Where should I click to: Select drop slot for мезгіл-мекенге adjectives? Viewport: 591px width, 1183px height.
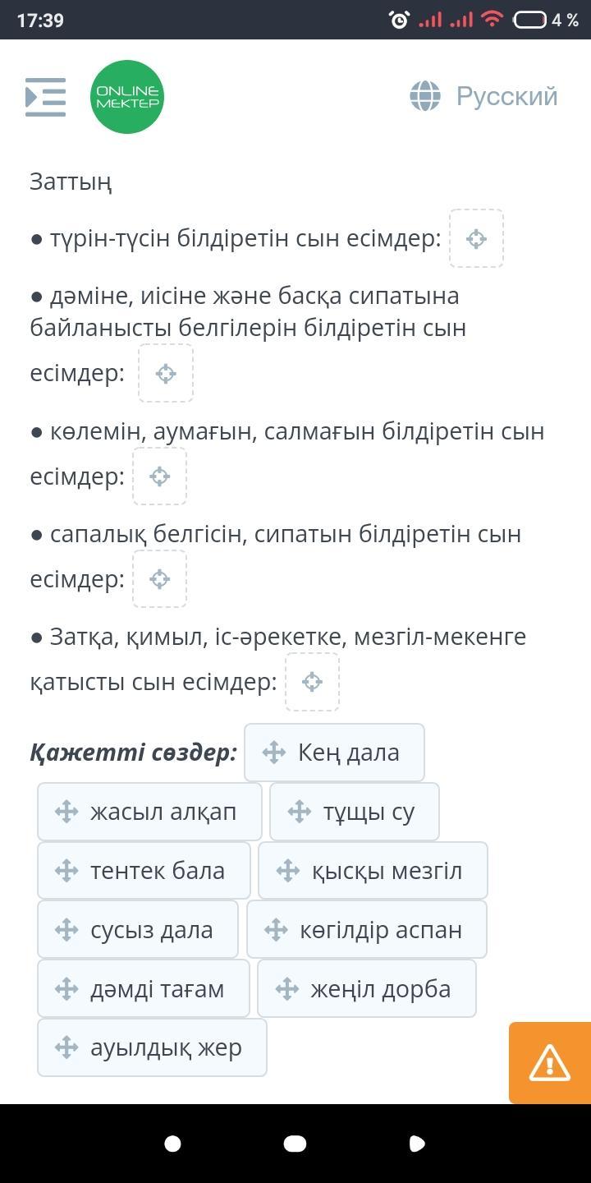coord(312,681)
